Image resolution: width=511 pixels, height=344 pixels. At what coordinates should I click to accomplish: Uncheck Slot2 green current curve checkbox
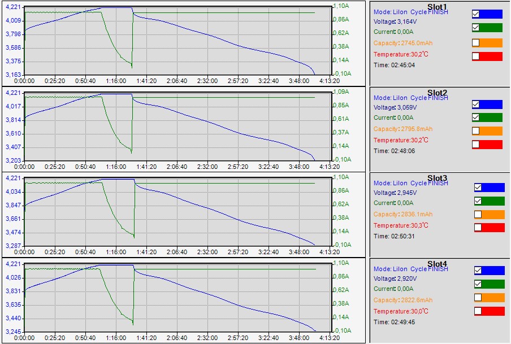point(475,117)
